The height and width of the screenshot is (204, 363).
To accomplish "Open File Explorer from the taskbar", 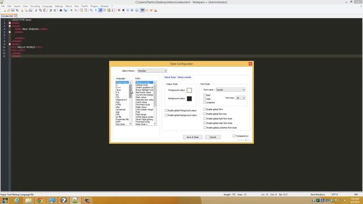I will [28, 200].
